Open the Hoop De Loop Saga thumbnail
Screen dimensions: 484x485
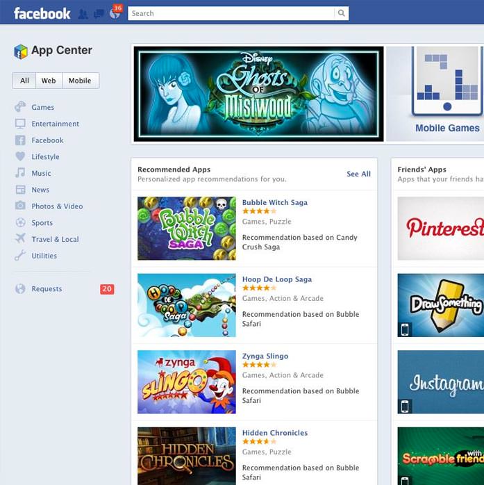pyautogui.click(x=187, y=305)
